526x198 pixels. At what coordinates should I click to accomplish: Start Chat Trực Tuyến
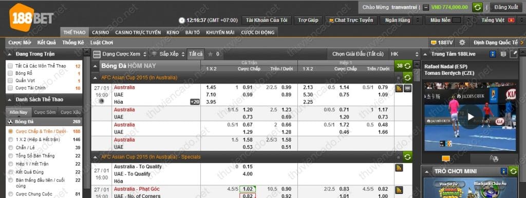[351, 20]
